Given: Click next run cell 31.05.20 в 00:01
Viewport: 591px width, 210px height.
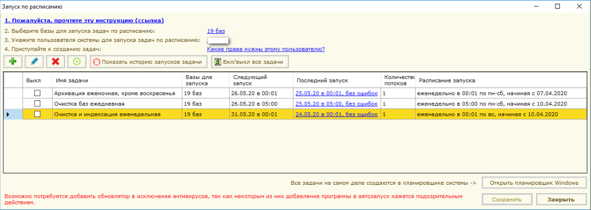Looking at the screenshot, I should (x=261, y=114).
